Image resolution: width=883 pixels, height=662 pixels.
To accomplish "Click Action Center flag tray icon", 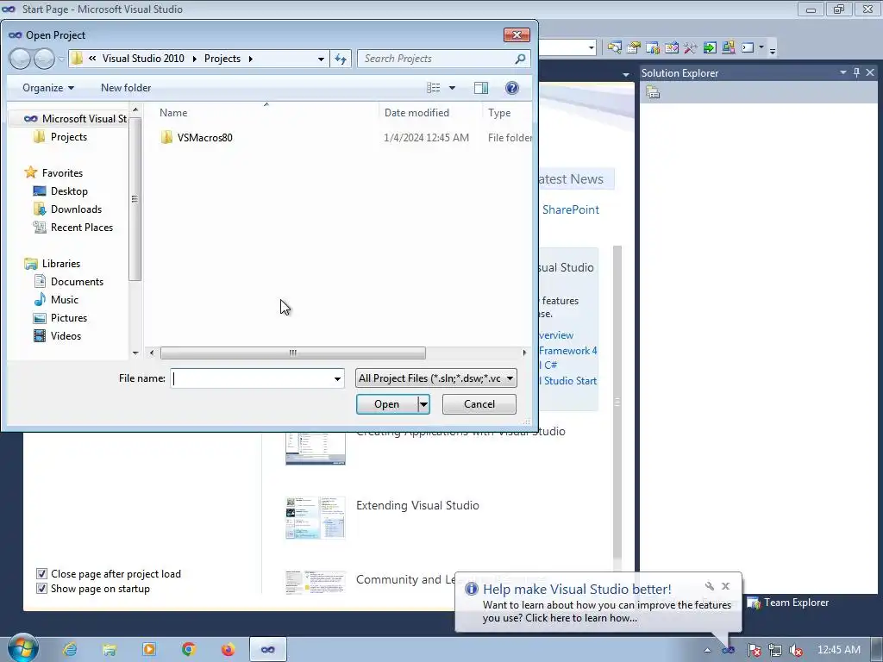I will click(754, 650).
